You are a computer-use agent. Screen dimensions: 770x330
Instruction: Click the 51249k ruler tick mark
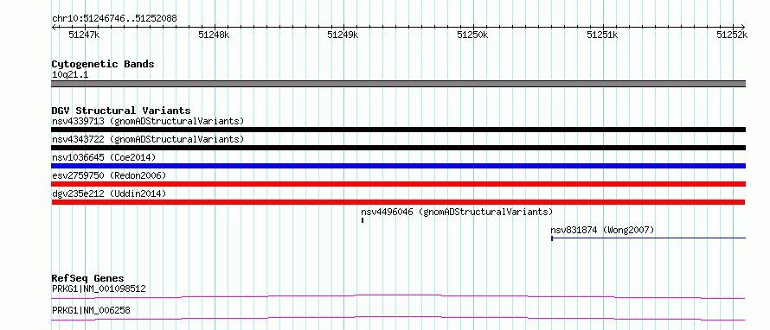(x=344, y=27)
